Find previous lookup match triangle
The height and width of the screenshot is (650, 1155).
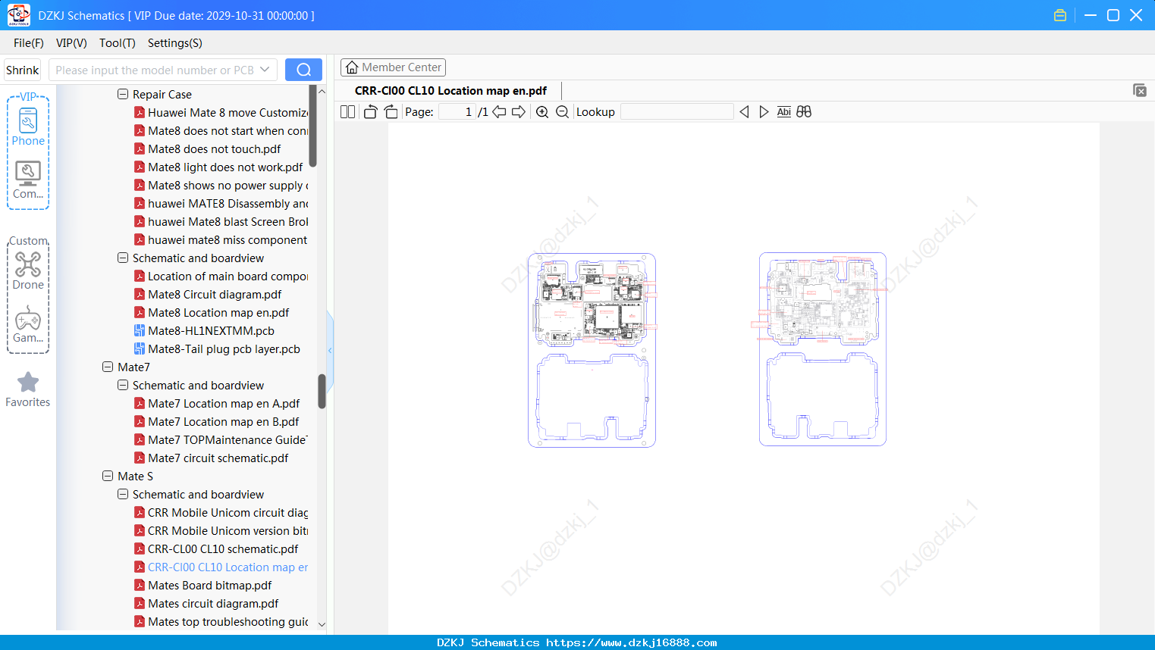coord(744,112)
